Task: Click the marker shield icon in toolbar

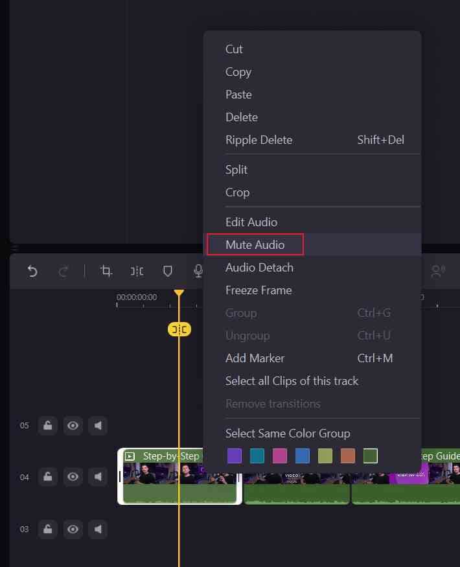Action: coord(167,271)
